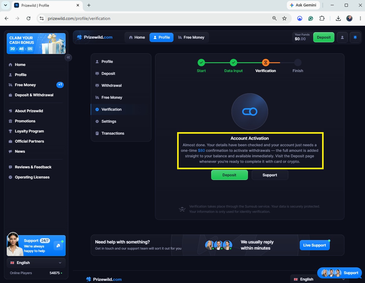
Task: Open Free Money in profile submenu
Action: tap(121, 98)
